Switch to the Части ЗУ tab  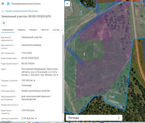[45, 30]
